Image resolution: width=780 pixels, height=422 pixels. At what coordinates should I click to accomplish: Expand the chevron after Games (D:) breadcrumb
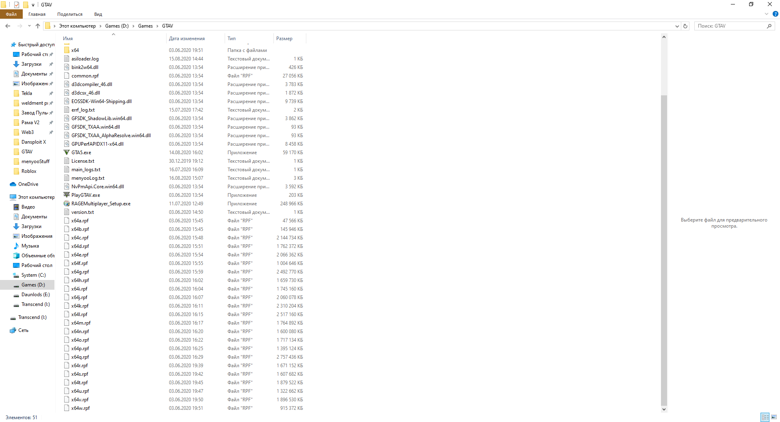[133, 26]
